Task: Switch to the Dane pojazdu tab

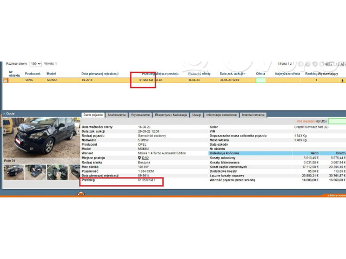Action: [x=93, y=115]
